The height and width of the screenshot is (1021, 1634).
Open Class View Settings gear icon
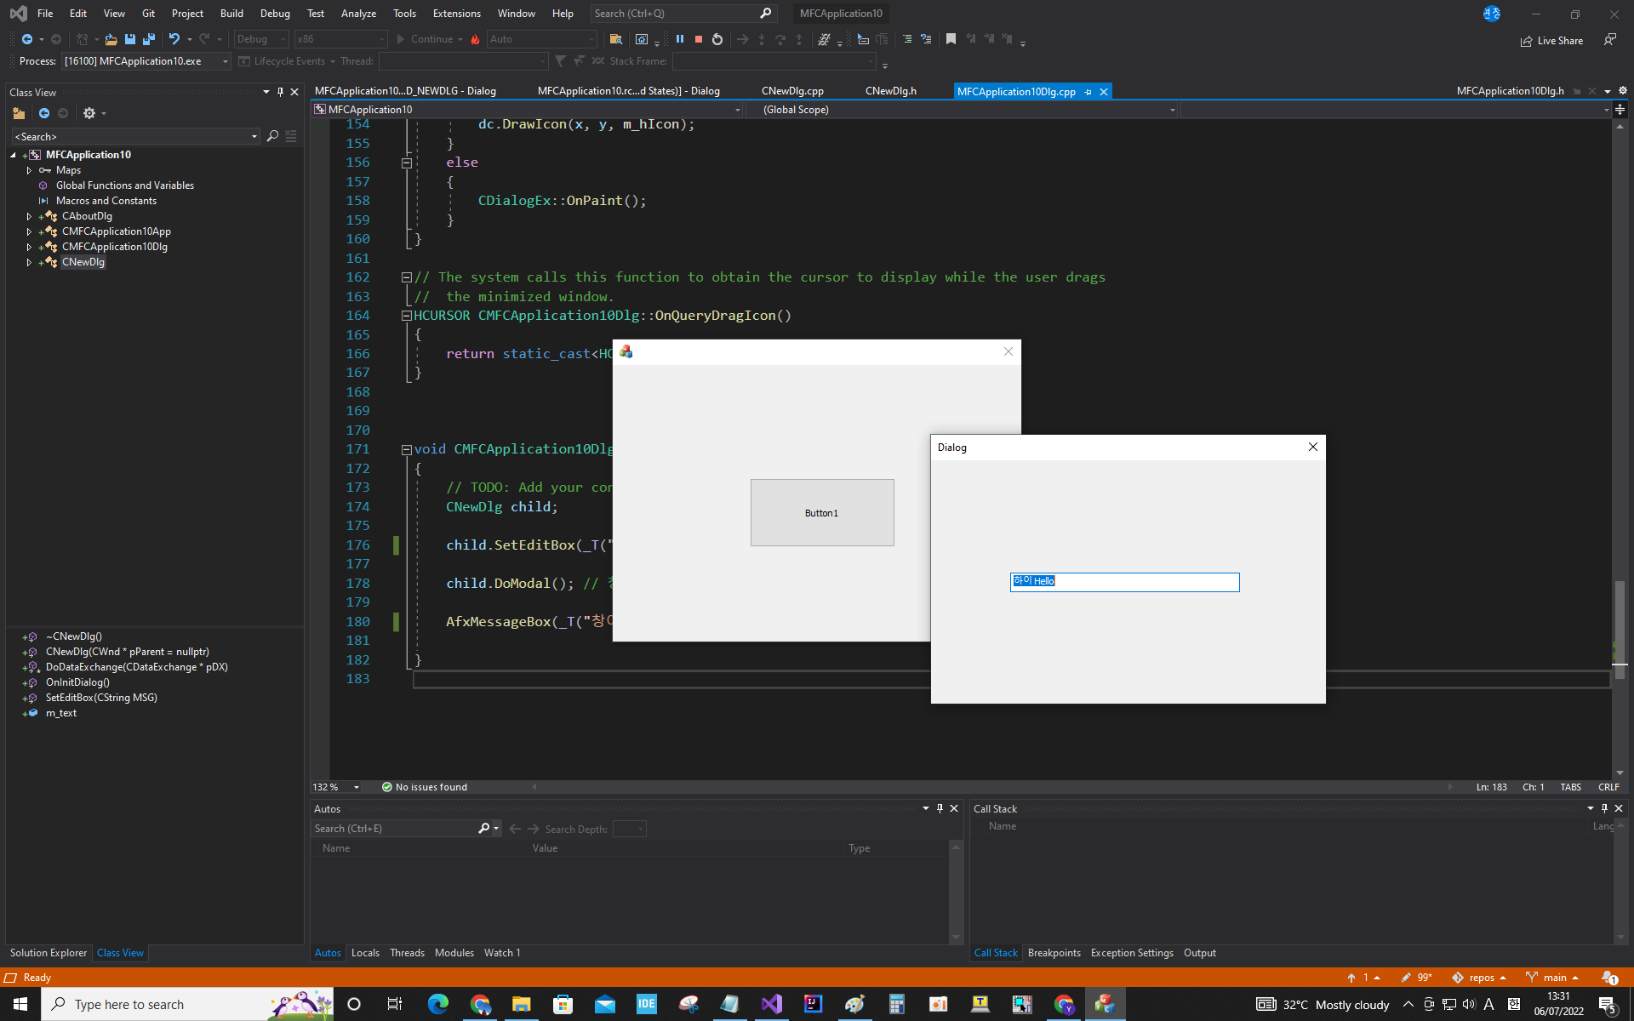coord(89,113)
